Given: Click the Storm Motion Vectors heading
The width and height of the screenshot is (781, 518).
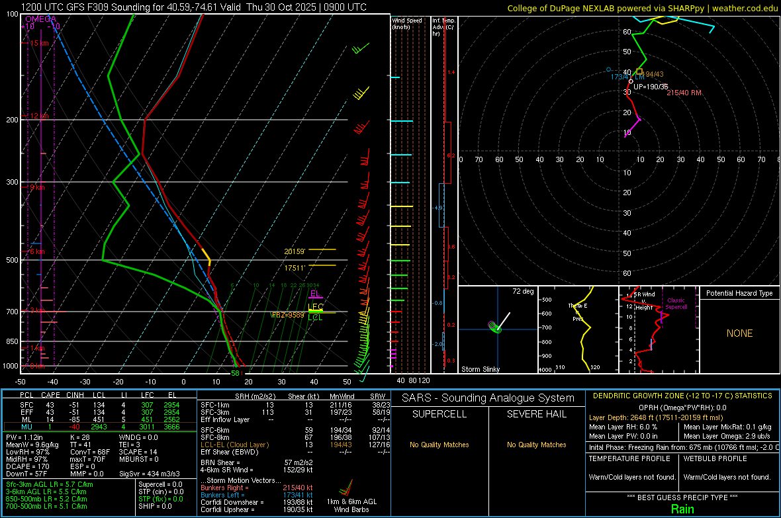Looking at the screenshot, I should coord(240,480).
